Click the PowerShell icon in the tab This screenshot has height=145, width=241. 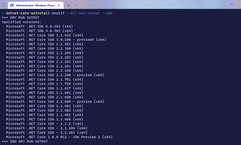(12, 5)
